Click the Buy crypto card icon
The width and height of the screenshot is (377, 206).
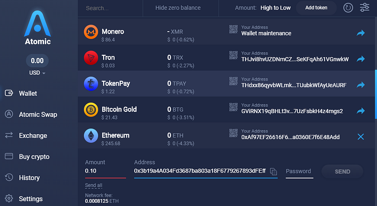click(x=9, y=156)
